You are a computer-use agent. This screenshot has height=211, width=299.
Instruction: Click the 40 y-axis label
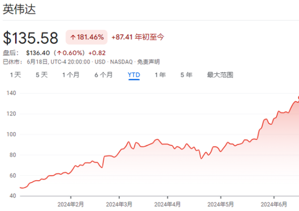(x=12, y=196)
